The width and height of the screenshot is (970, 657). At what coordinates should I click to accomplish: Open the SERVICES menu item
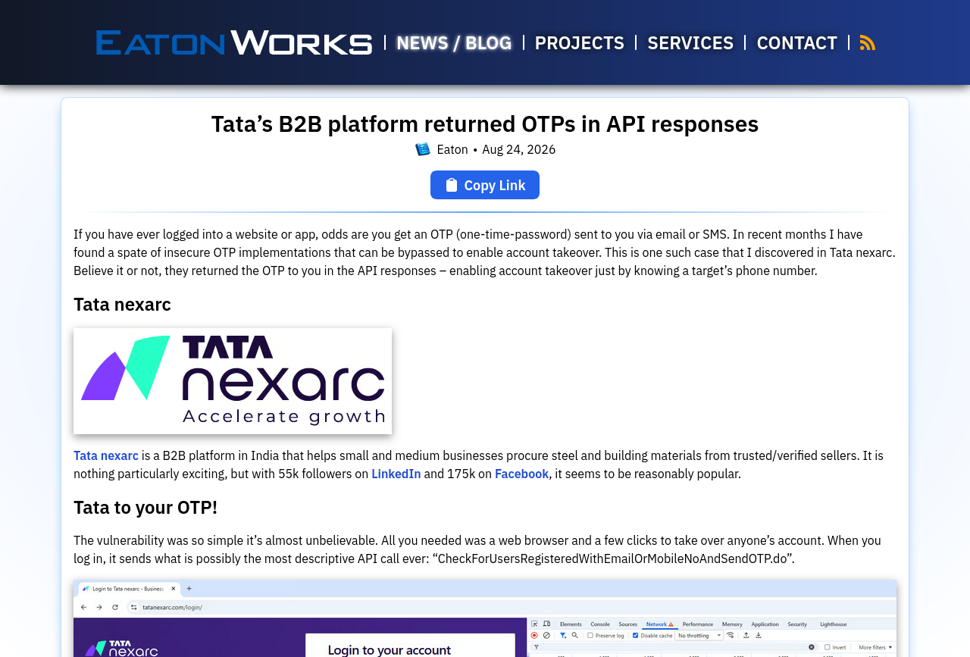(690, 43)
